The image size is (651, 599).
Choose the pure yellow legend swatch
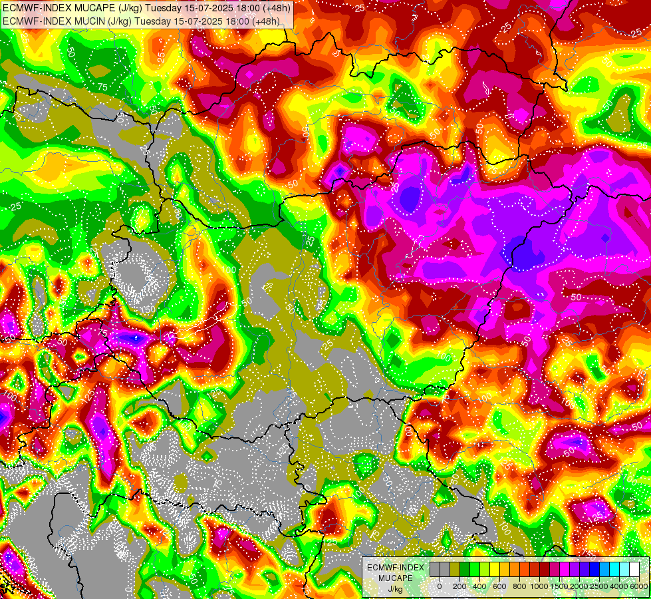point(495,569)
